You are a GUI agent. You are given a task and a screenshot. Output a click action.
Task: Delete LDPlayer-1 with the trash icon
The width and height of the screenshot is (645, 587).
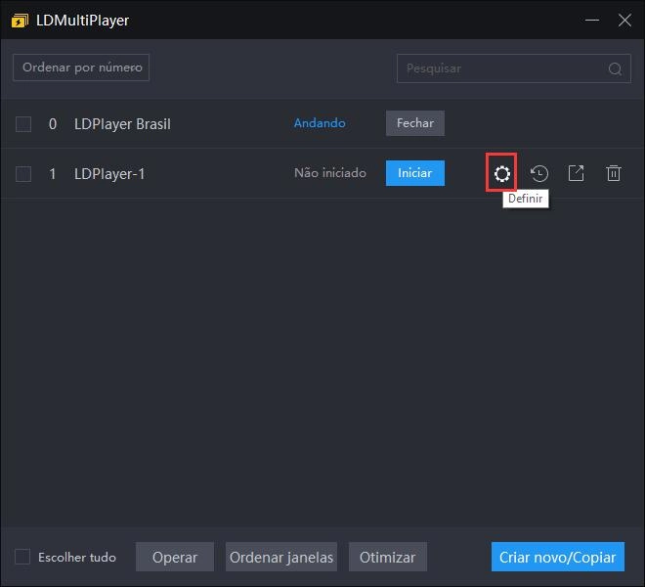coord(614,173)
